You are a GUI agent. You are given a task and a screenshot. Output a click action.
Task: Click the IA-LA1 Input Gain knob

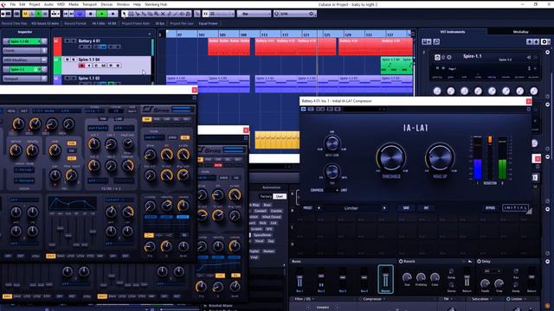pyautogui.click(x=332, y=143)
